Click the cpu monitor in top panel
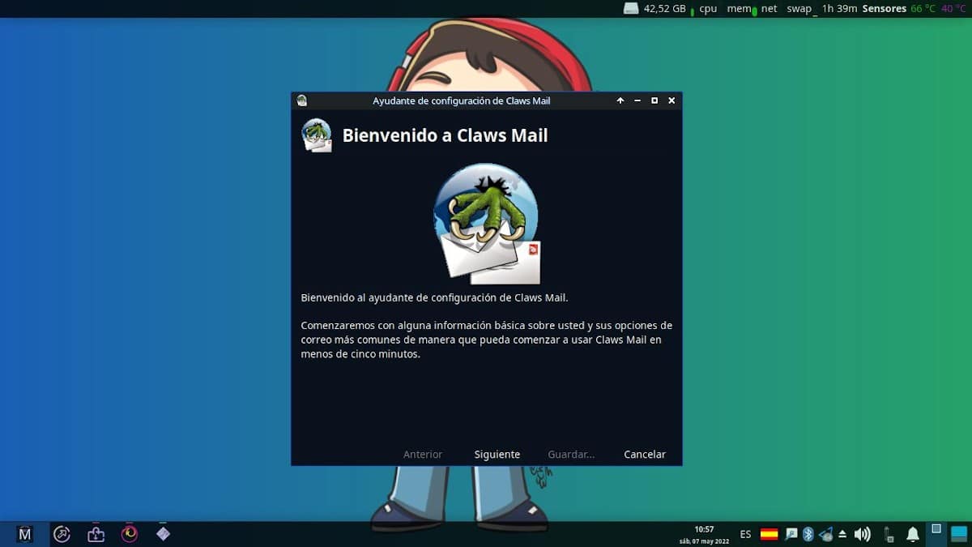Image resolution: width=972 pixels, height=547 pixels. (x=708, y=9)
